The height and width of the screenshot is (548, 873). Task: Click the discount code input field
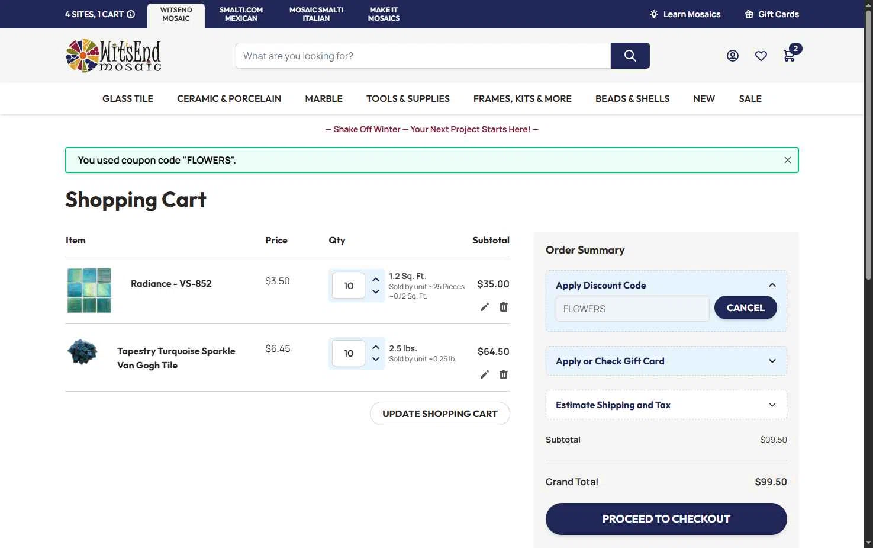633,309
